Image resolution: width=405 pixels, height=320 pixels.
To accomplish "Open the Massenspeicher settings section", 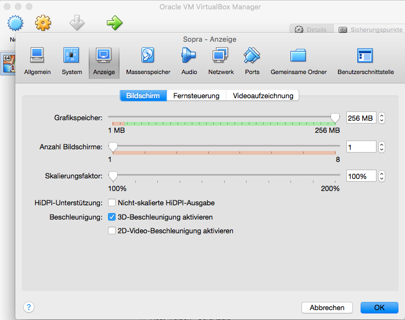I will pos(148,61).
